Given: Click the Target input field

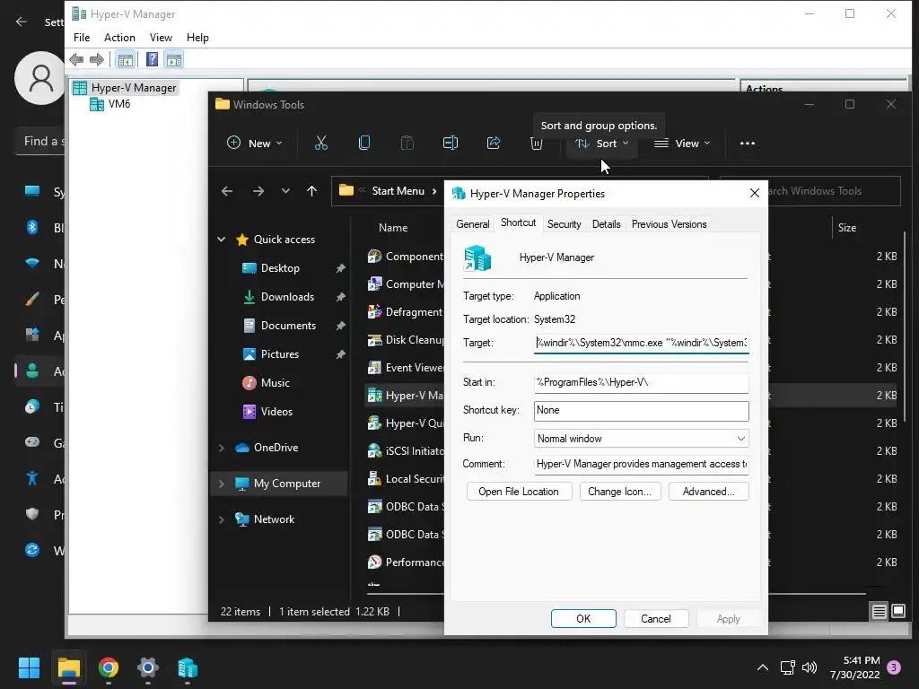Looking at the screenshot, I should click(x=641, y=343).
